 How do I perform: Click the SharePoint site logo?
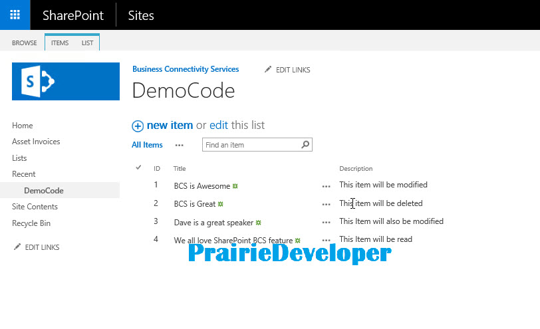click(66, 82)
